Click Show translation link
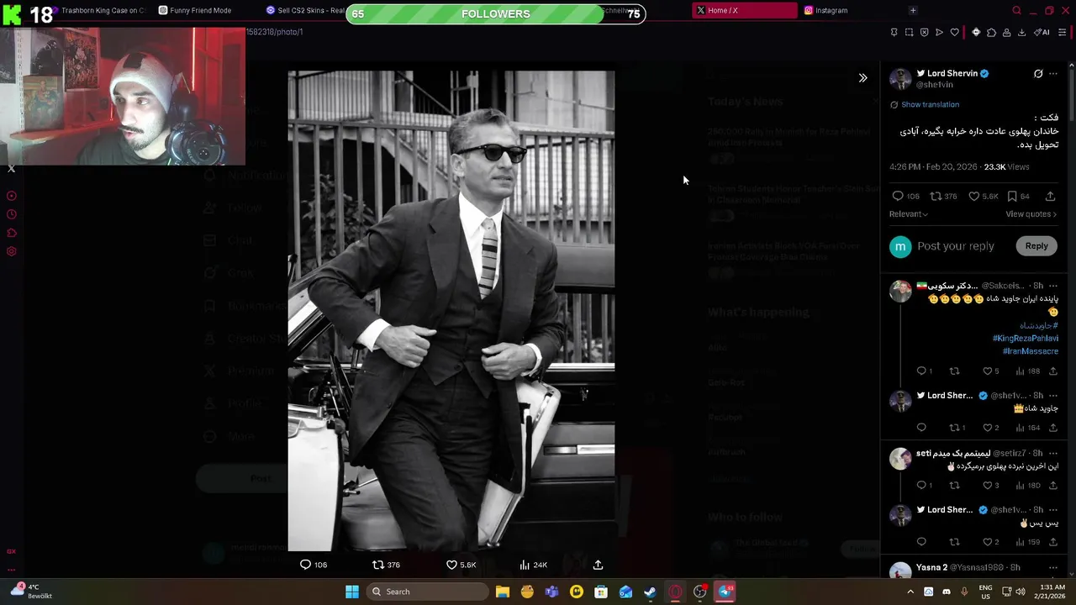Image resolution: width=1076 pixels, height=605 pixels. coord(930,104)
